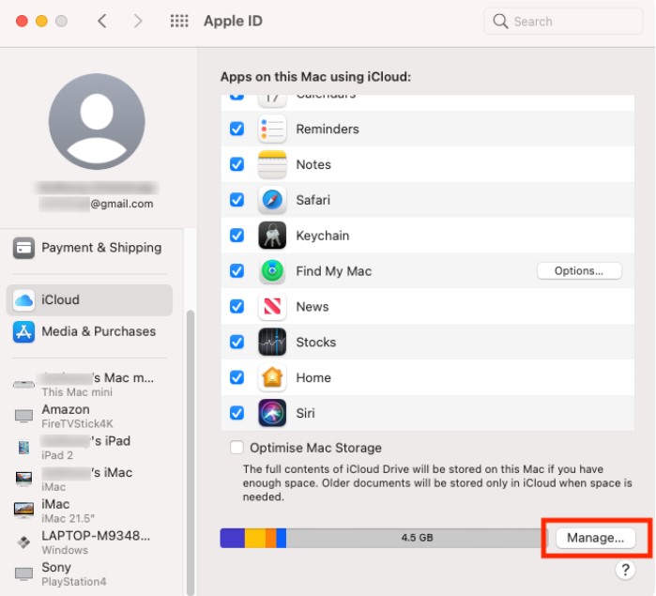656x596 pixels.
Task: Click the Amazon FireTV display icon
Action: coord(23,416)
